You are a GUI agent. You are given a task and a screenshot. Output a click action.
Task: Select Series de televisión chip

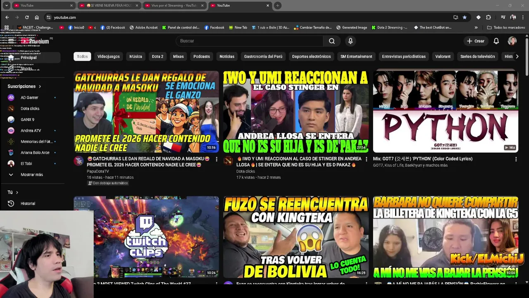coord(477,56)
